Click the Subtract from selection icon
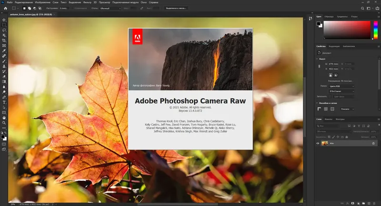The image size is (381, 206). tap(34, 8)
